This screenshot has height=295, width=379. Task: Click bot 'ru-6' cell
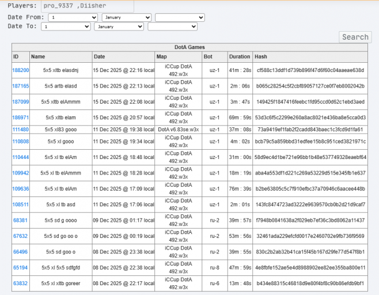click(215, 283)
